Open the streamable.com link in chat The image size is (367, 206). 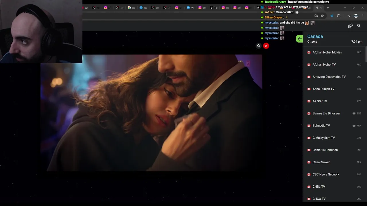tap(309, 2)
